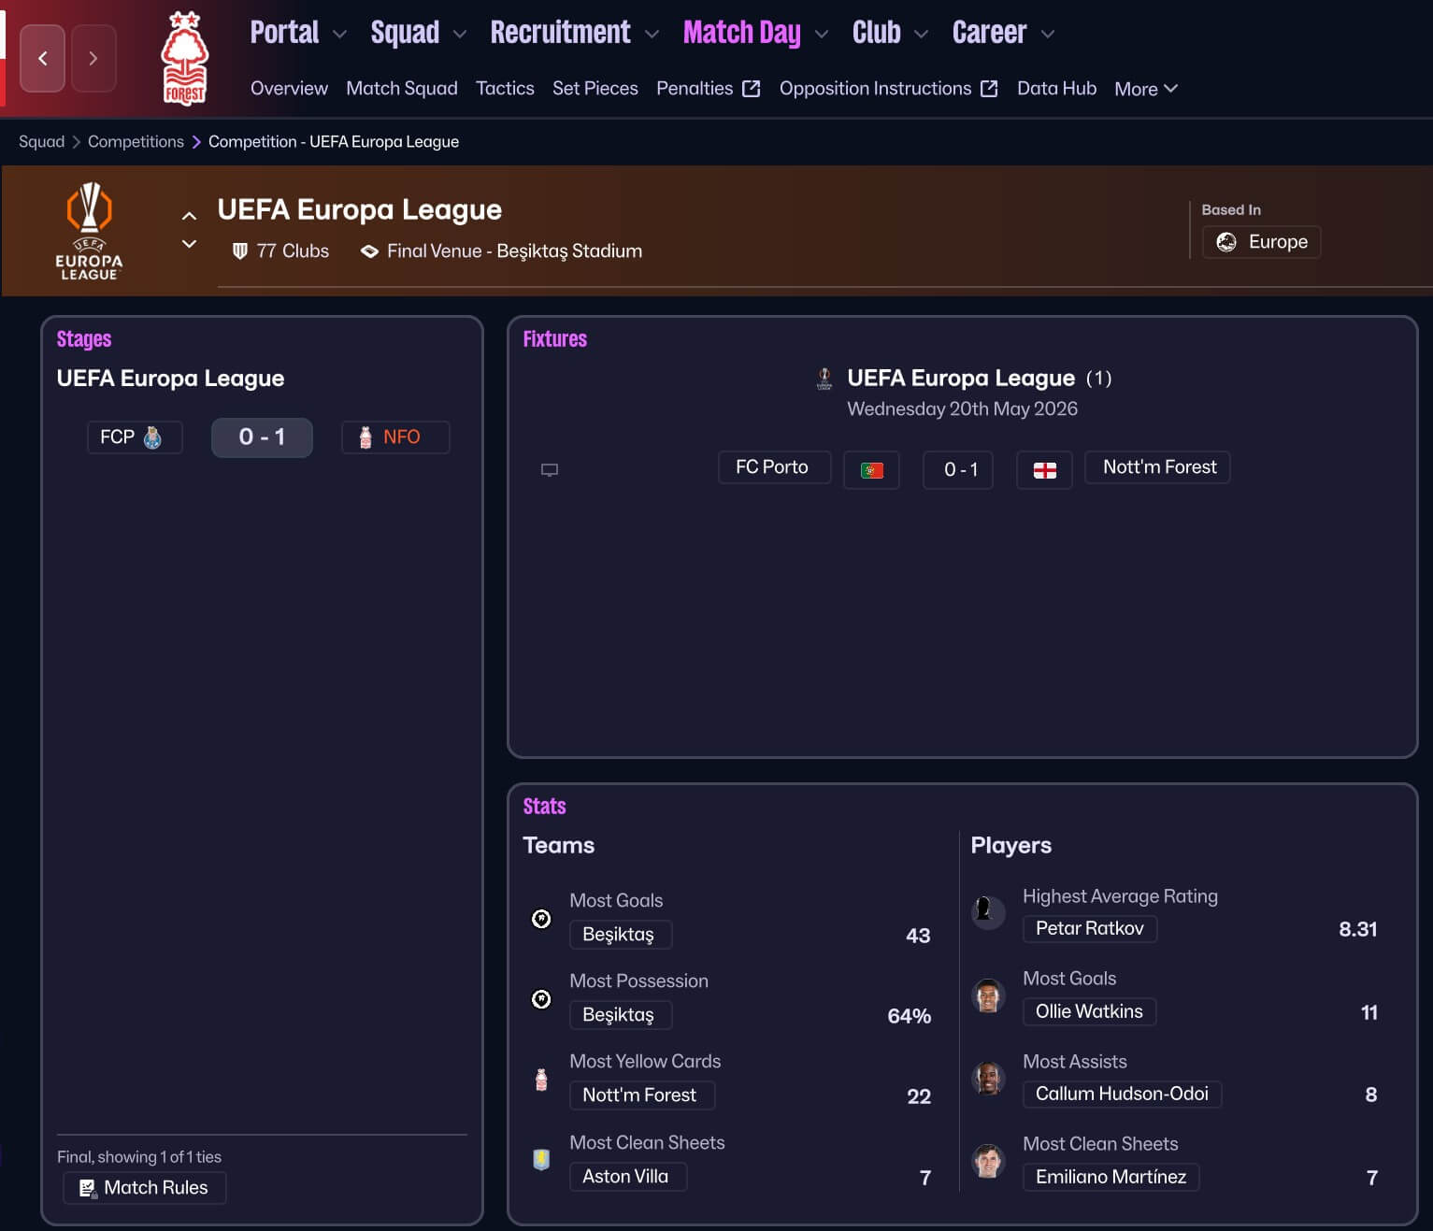Click the Aston Villa badge icon
The width and height of the screenshot is (1433, 1231).
click(541, 1160)
